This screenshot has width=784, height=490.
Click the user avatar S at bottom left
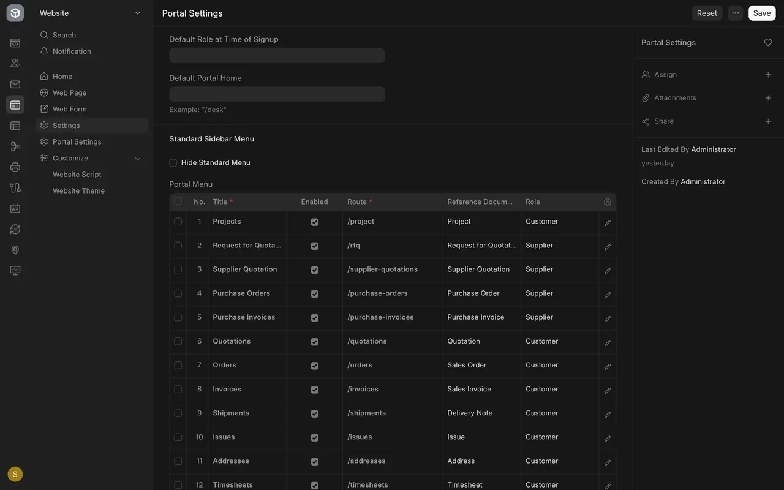click(x=15, y=474)
